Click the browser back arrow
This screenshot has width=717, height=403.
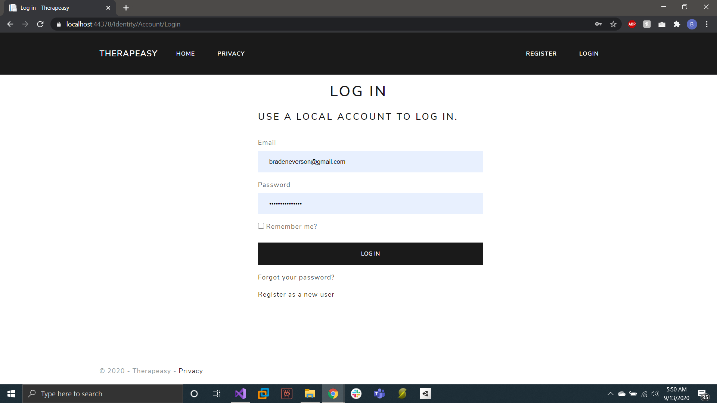pyautogui.click(x=10, y=24)
